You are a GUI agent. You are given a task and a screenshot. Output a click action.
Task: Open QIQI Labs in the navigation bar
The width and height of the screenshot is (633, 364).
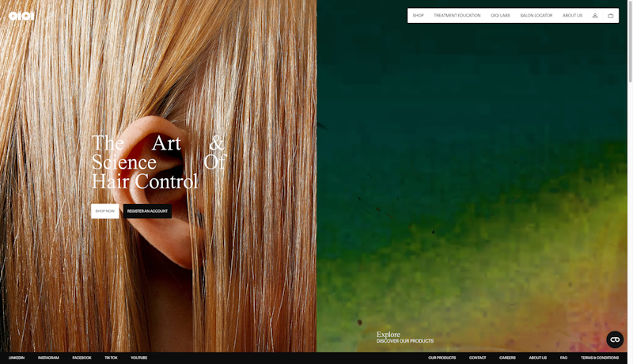click(x=500, y=16)
